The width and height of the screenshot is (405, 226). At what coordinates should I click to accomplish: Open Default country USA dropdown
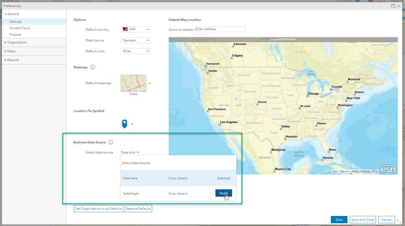click(135, 29)
